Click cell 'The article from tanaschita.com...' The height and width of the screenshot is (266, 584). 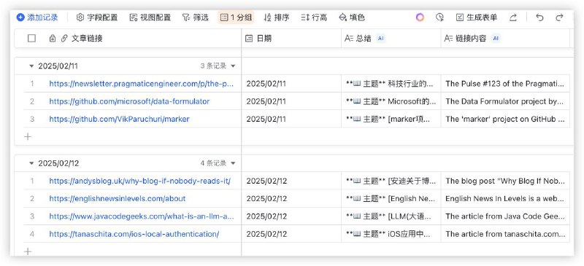(505, 234)
